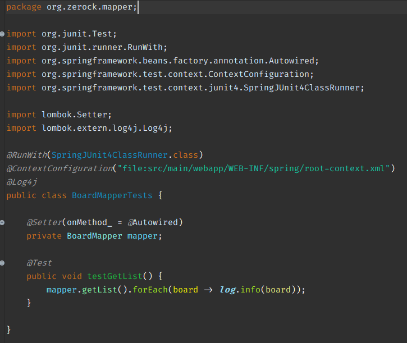Click the @Setter annotation
The height and width of the screenshot is (343, 407).
pos(44,222)
